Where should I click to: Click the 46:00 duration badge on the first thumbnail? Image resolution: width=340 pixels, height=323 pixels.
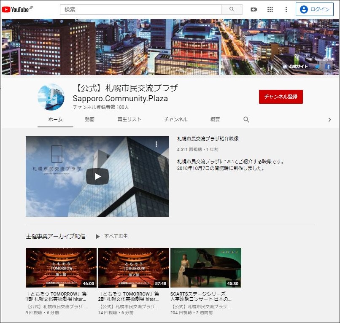click(x=89, y=283)
